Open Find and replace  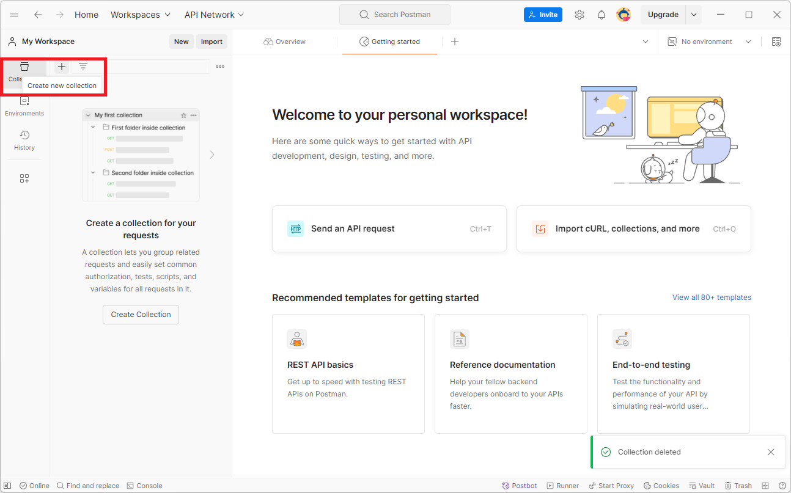[88, 486]
